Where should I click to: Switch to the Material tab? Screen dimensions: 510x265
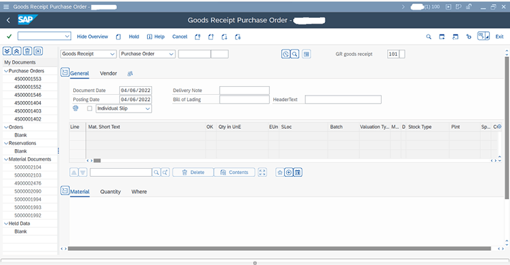tap(80, 192)
